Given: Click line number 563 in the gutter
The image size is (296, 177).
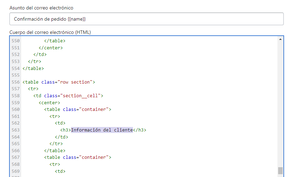Looking at the screenshot, I should [x=15, y=130].
